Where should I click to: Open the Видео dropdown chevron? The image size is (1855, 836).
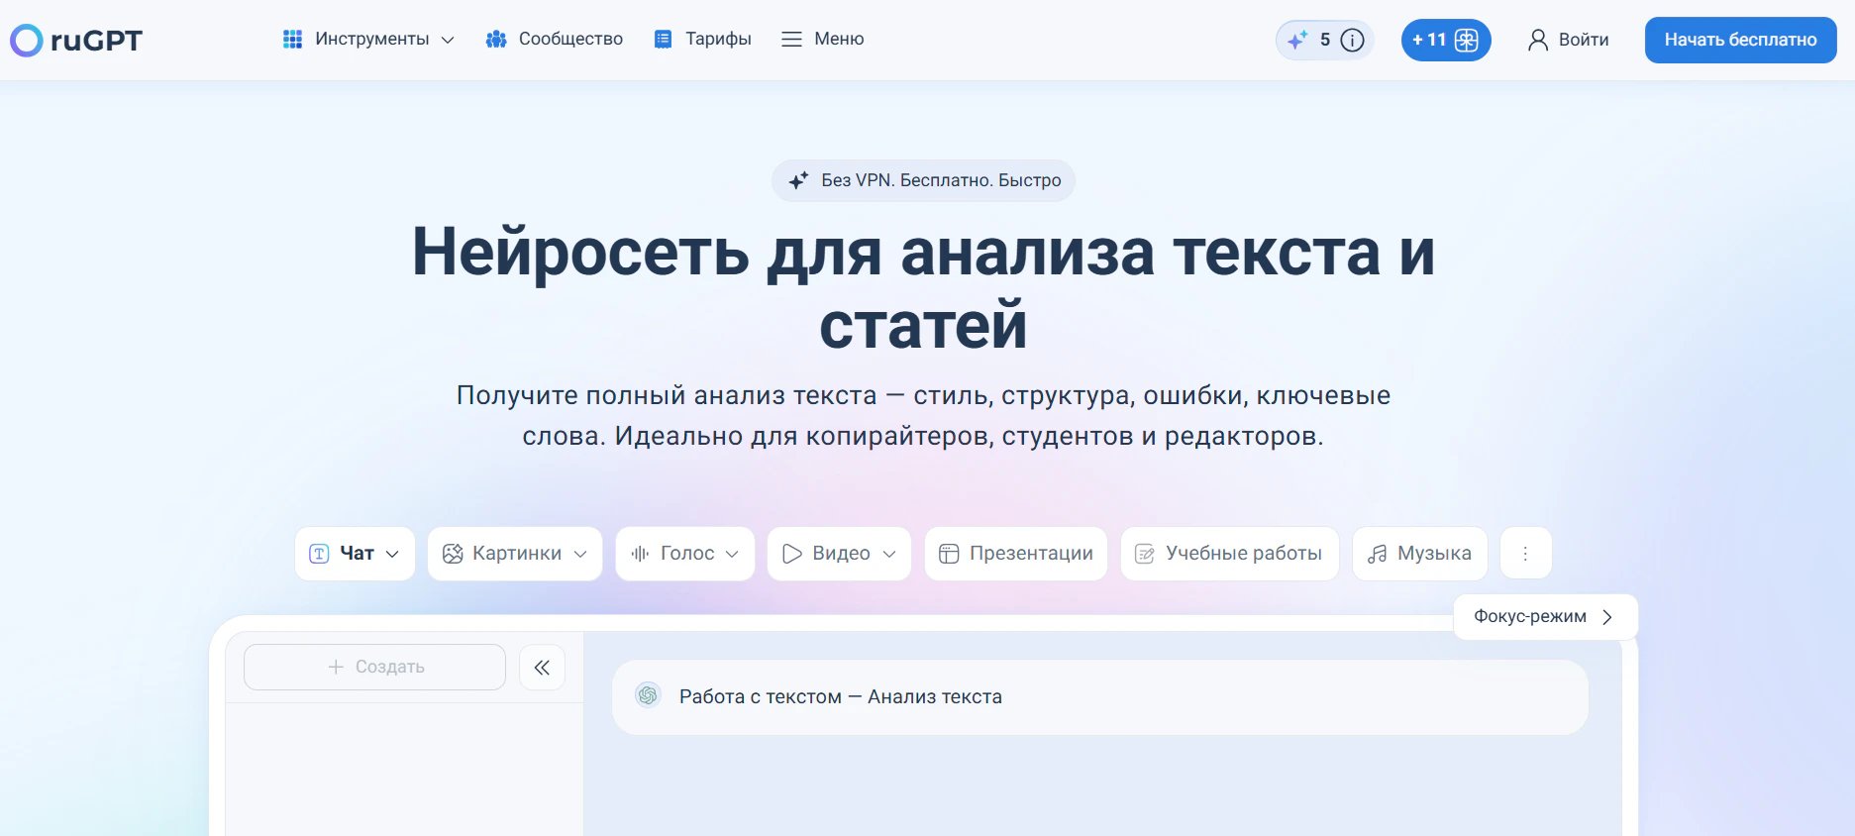pos(889,554)
